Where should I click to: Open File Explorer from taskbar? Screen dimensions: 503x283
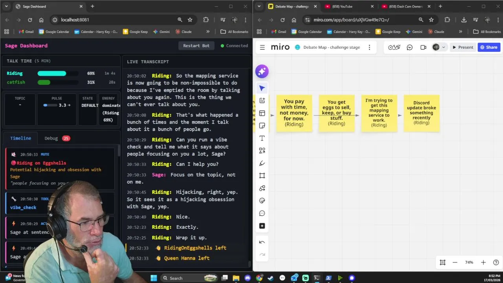pos(236,278)
